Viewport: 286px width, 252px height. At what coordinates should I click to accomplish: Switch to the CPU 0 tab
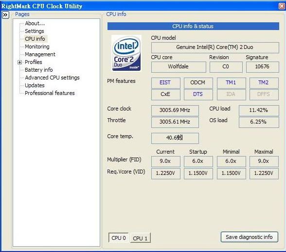pos(119,237)
